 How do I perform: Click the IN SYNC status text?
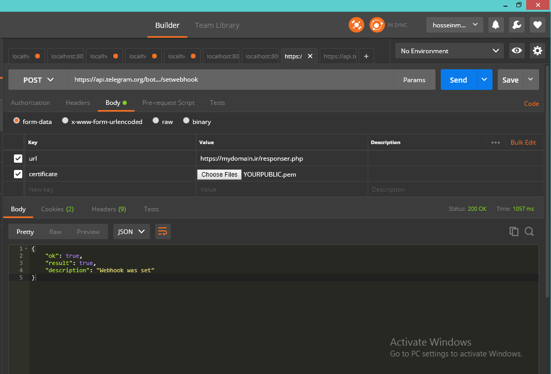pyautogui.click(x=397, y=25)
